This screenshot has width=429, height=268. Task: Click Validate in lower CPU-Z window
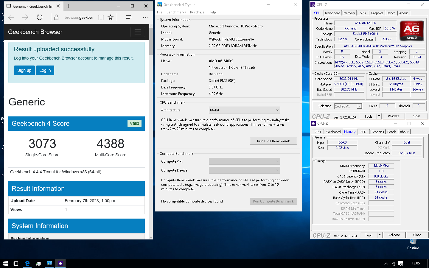pos(394,235)
